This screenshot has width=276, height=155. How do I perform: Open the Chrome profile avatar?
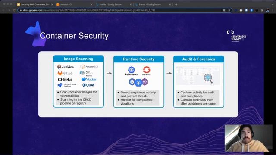click(267, 10)
